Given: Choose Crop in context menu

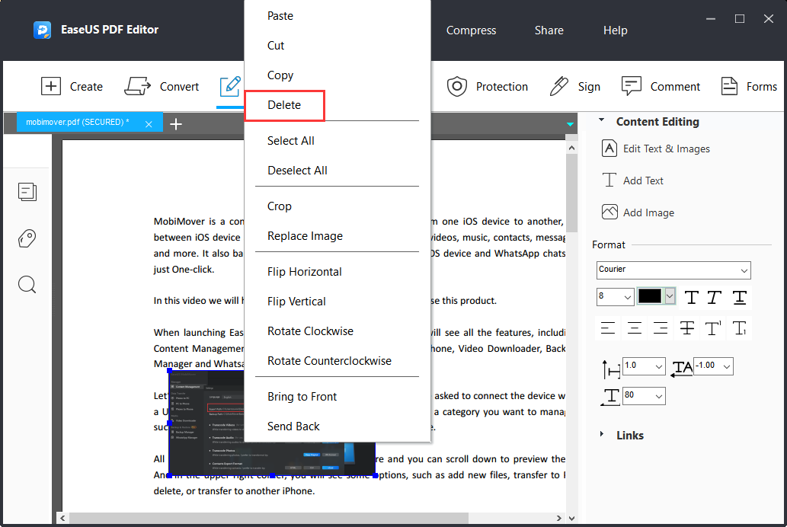Looking at the screenshot, I should 338,206.
